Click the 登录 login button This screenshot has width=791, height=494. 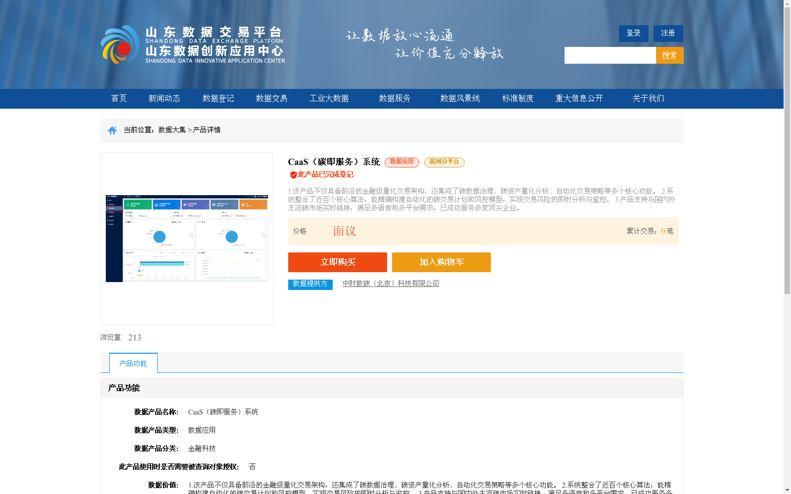[633, 33]
